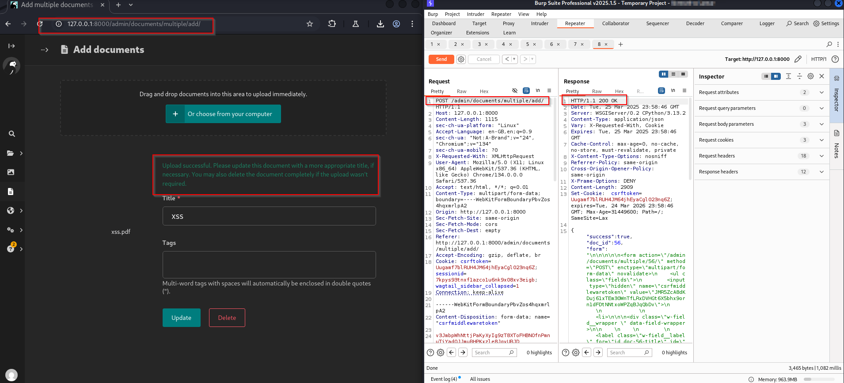844x383 pixels.
Task: Toggle the breadcrumbs arrow beside Add documents
Action: (x=44, y=50)
